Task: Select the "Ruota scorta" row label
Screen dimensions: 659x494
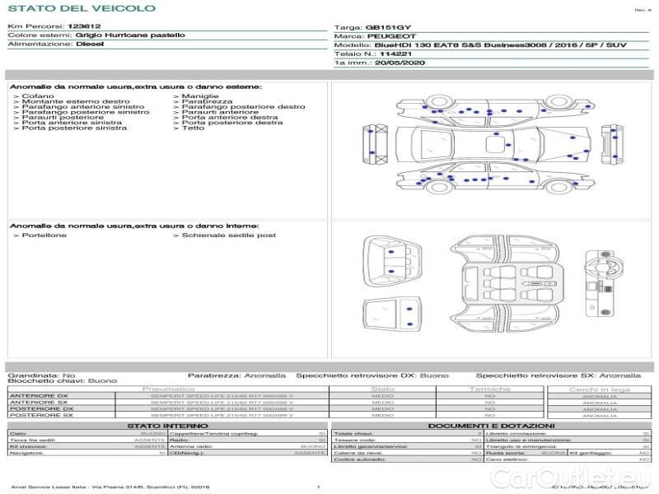Action: pyautogui.click(x=505, y=453)
